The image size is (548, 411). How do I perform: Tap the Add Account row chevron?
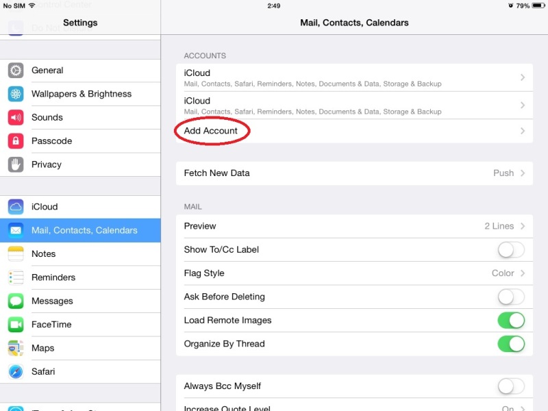click(x=523, y=131)
